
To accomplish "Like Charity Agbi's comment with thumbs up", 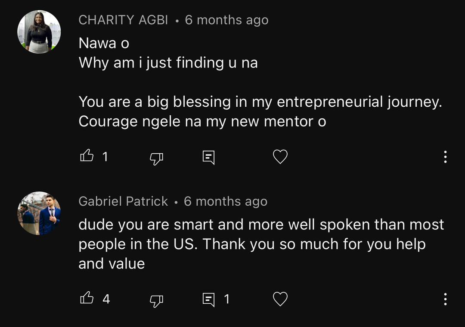I will (87, 156).
